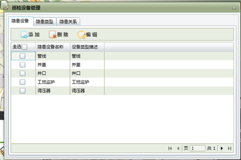Switch to the 隐患类型 tab
The image size is (241, 160).
[44, 22]
